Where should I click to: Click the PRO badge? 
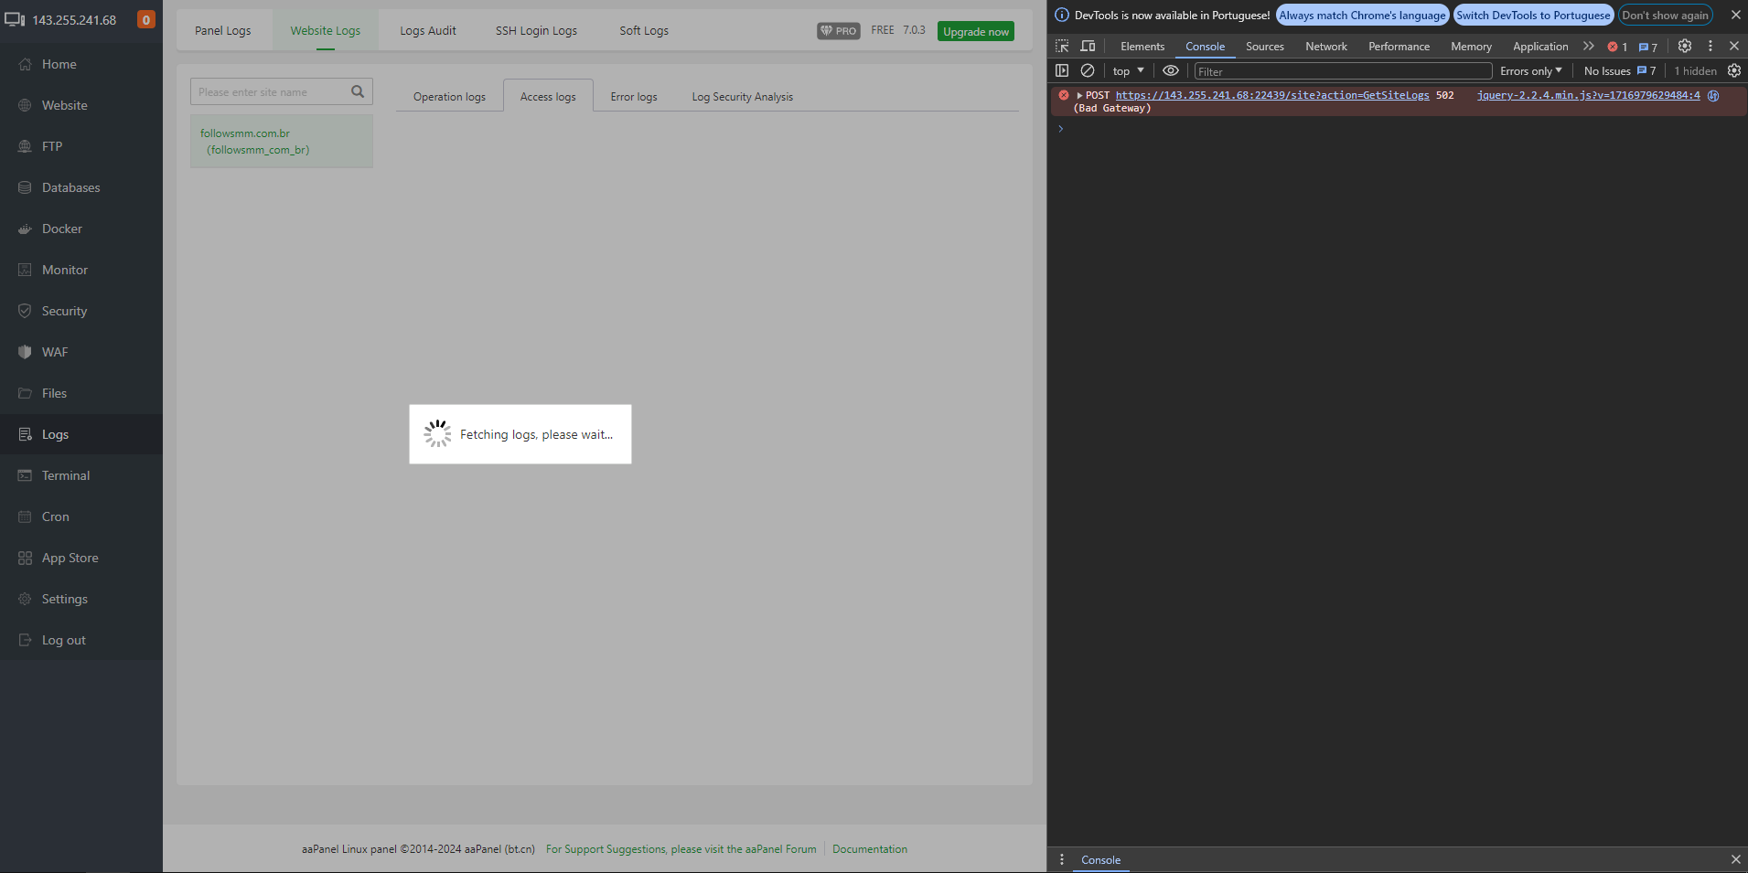(839, 31)
